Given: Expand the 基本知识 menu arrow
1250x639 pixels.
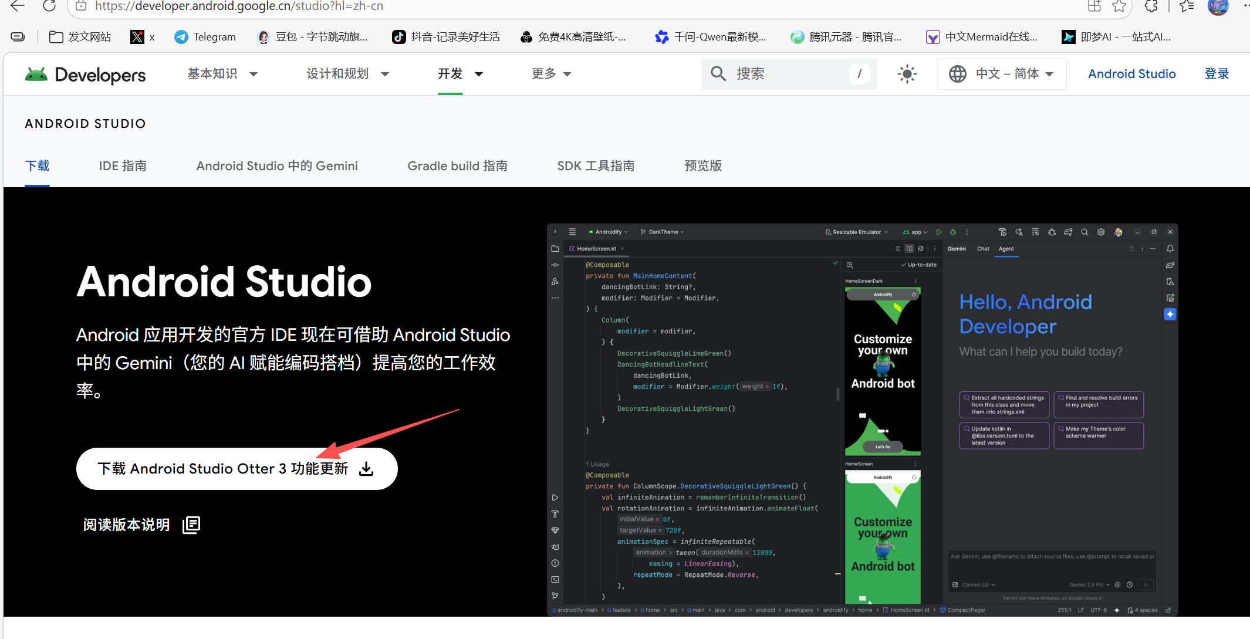Looking at the screenshot, I should click(x=254, y=74).
